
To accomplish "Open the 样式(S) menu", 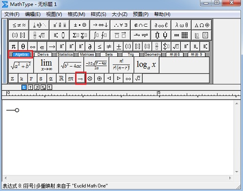I will (99, 15).
